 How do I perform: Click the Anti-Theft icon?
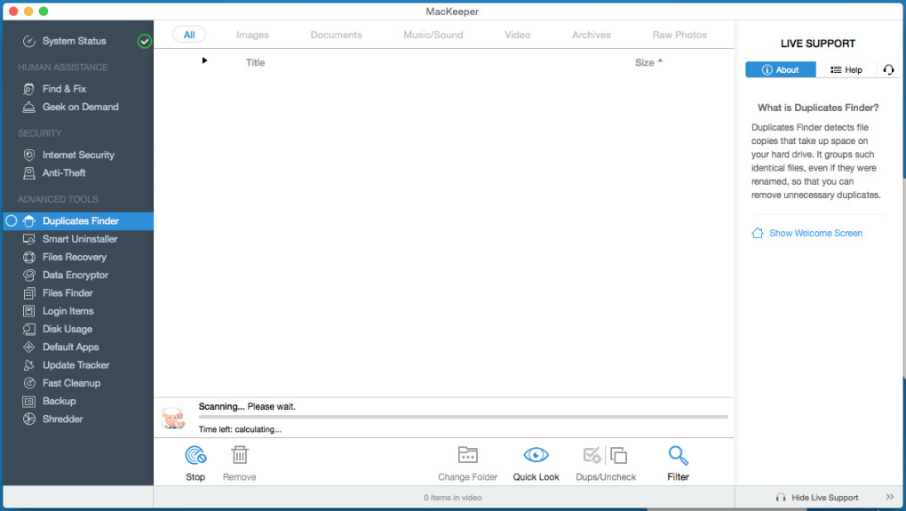[x=29, y=172]
